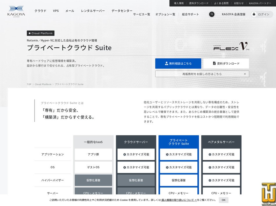Click the サーバー row label
Viewport: 276px width, 206px height.
click(x=53, y=193)
